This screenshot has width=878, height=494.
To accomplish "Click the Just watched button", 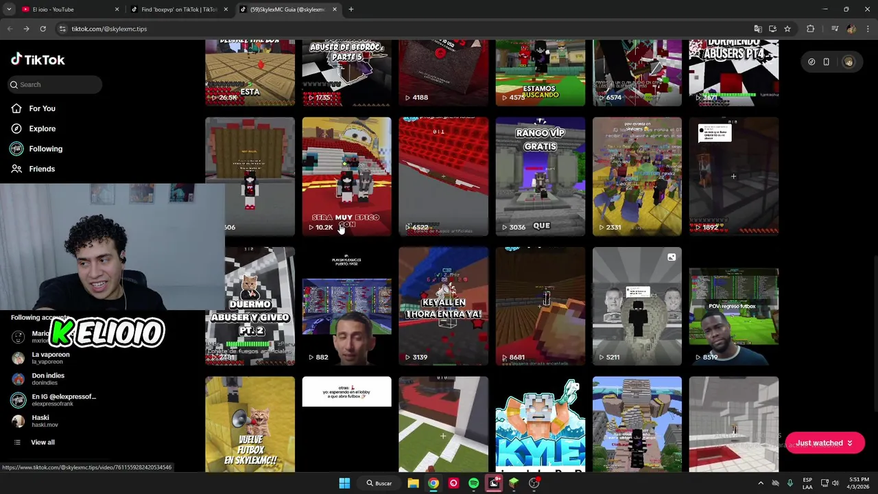I will (824, 443).
